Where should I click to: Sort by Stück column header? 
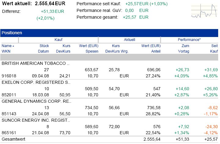pos(44,46)
